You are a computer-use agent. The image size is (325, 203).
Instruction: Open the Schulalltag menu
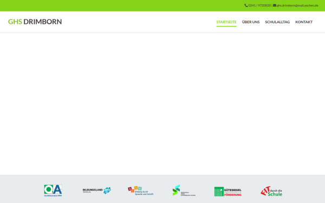point(277,22)
